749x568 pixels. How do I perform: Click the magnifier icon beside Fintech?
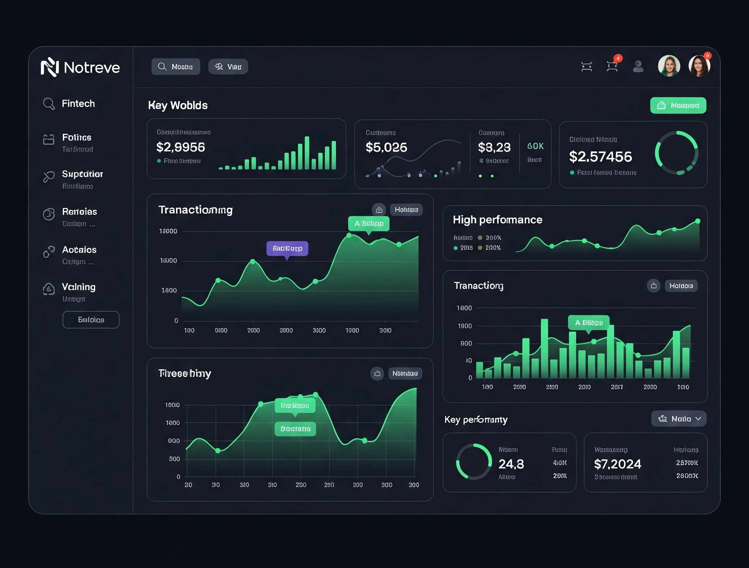[49, 104]
